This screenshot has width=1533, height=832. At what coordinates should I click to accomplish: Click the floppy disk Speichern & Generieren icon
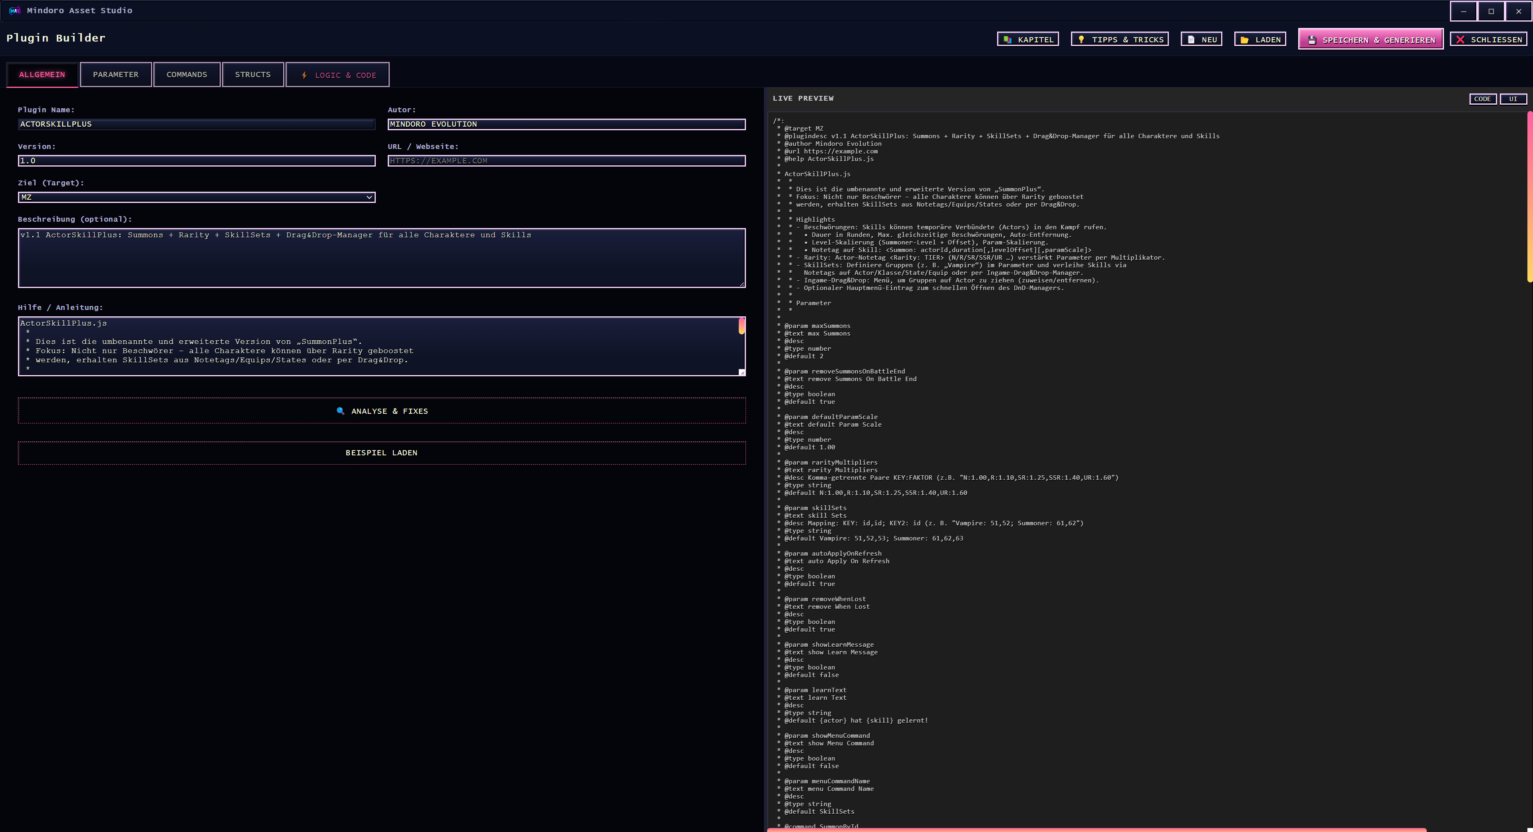1312,40
